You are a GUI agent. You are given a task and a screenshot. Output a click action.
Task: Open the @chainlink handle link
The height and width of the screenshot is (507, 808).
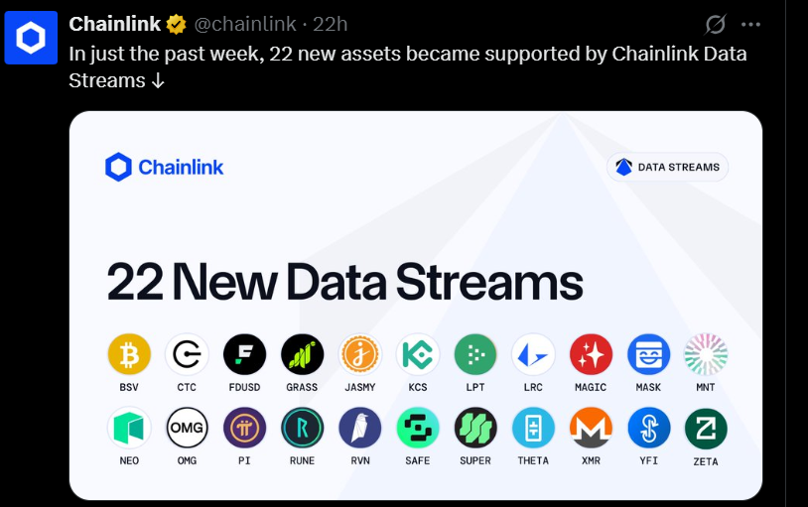[245, 24]
